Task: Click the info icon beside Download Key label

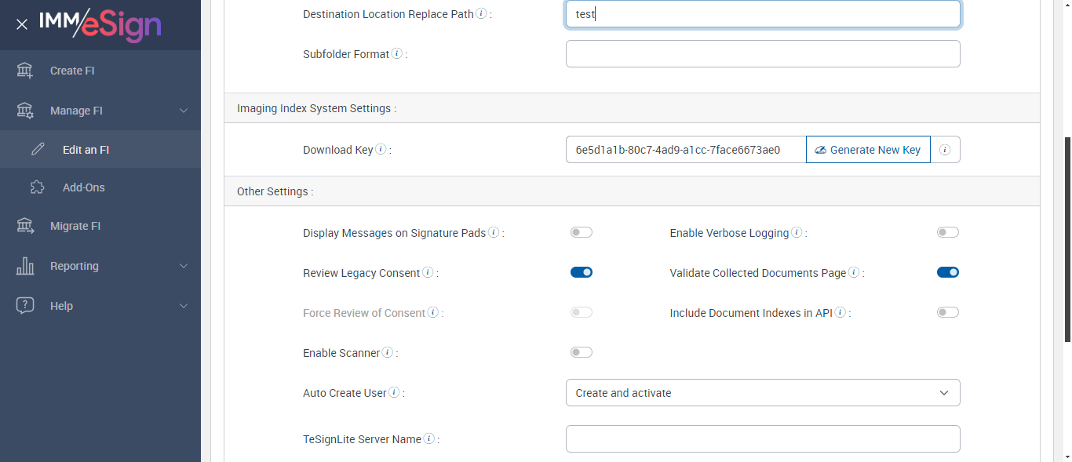Action: (x=381, y=149)
